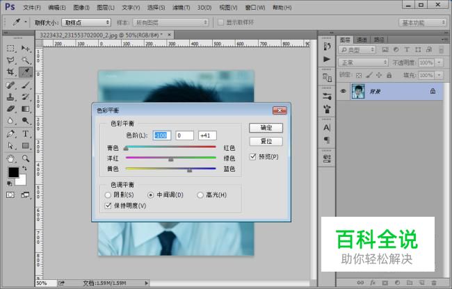Click the cyan-red slider handle
This screenshot has height=289, width=452.
pyautogui.click(x=126, y=149)
